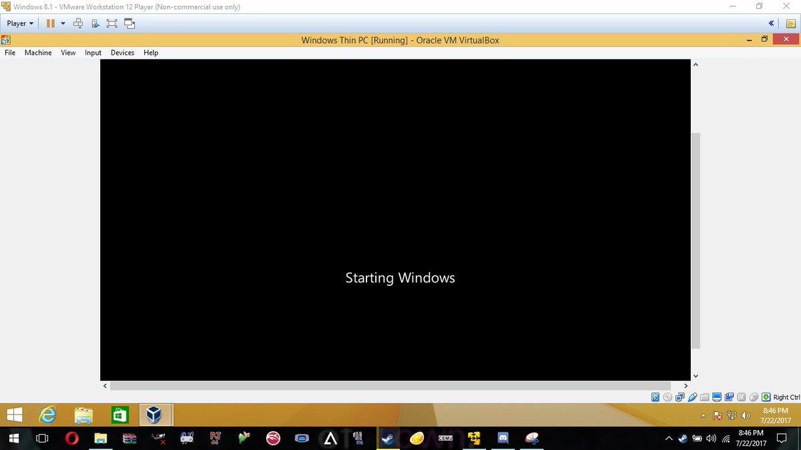Open the VMware notes icon at top right
This screenshot has height=450, width=801.
(x=791, y=23)
